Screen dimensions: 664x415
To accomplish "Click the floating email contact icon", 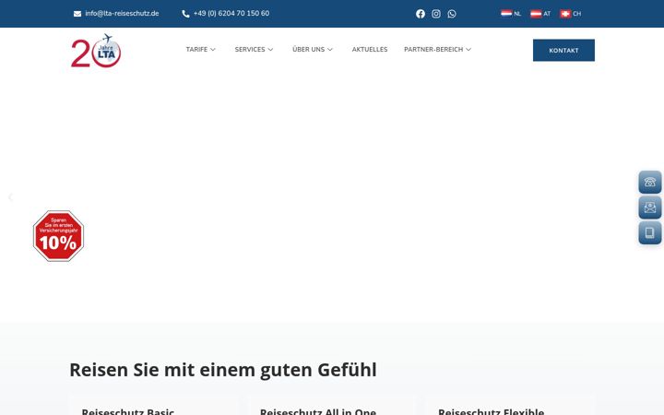I will point(650,207).
